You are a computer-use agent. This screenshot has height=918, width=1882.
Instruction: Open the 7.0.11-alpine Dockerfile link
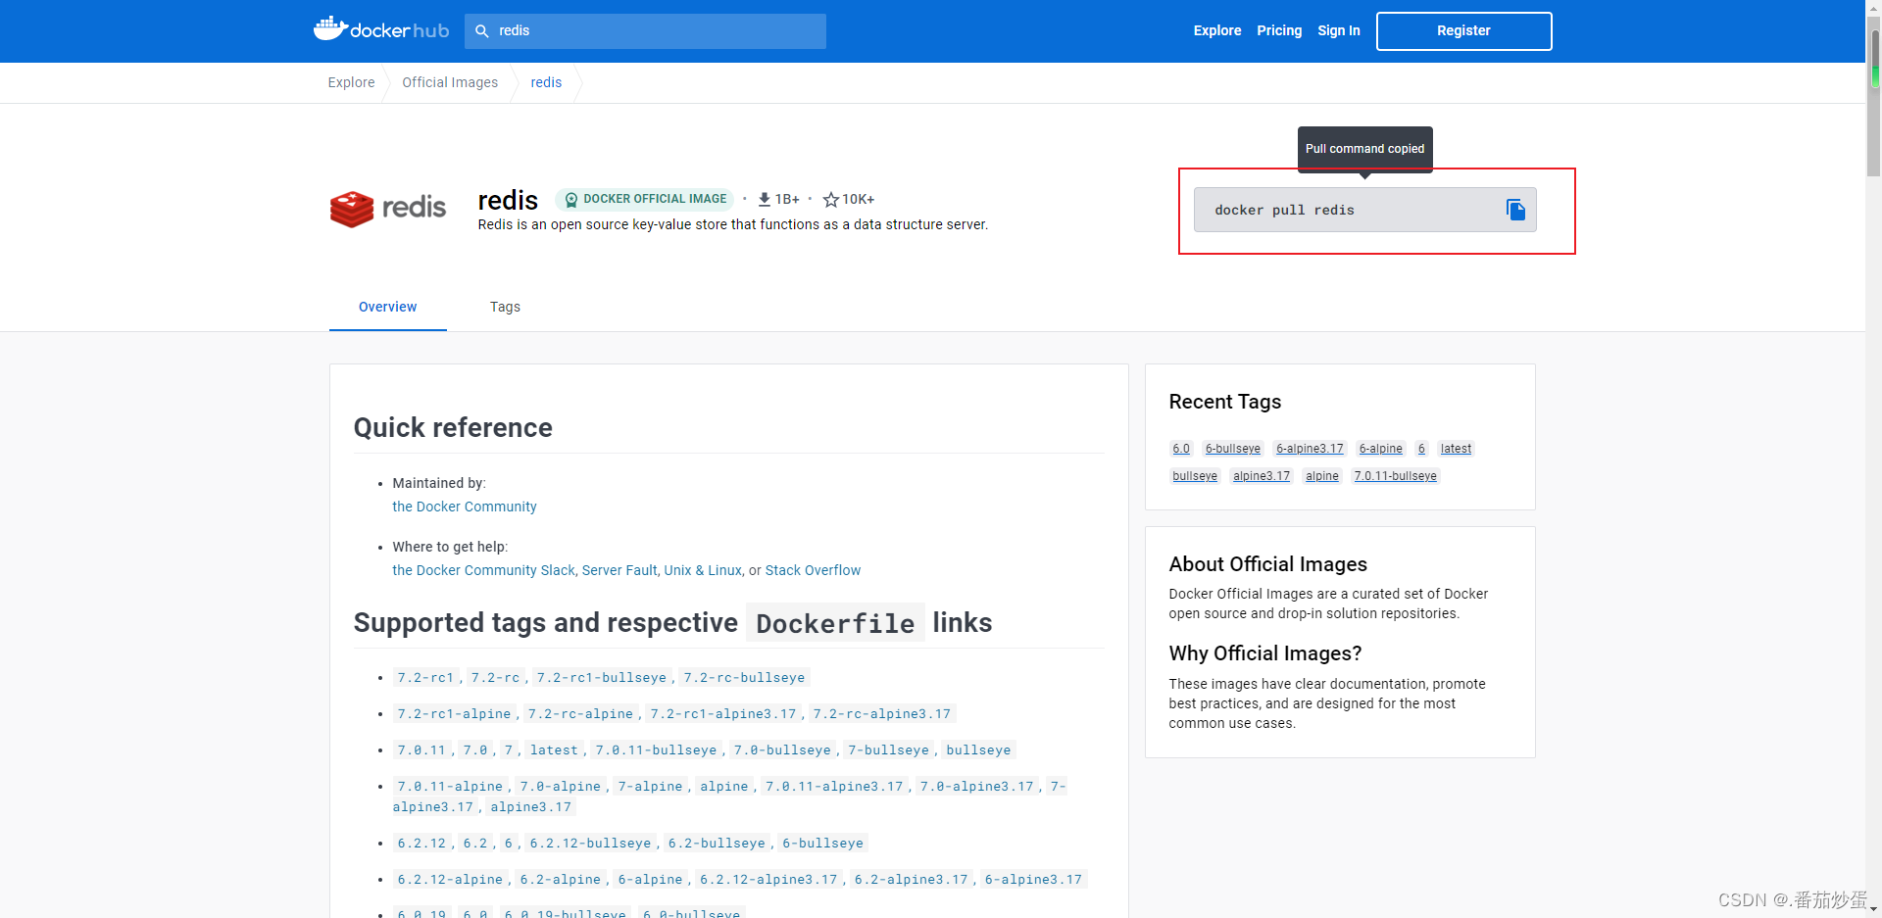450,786
